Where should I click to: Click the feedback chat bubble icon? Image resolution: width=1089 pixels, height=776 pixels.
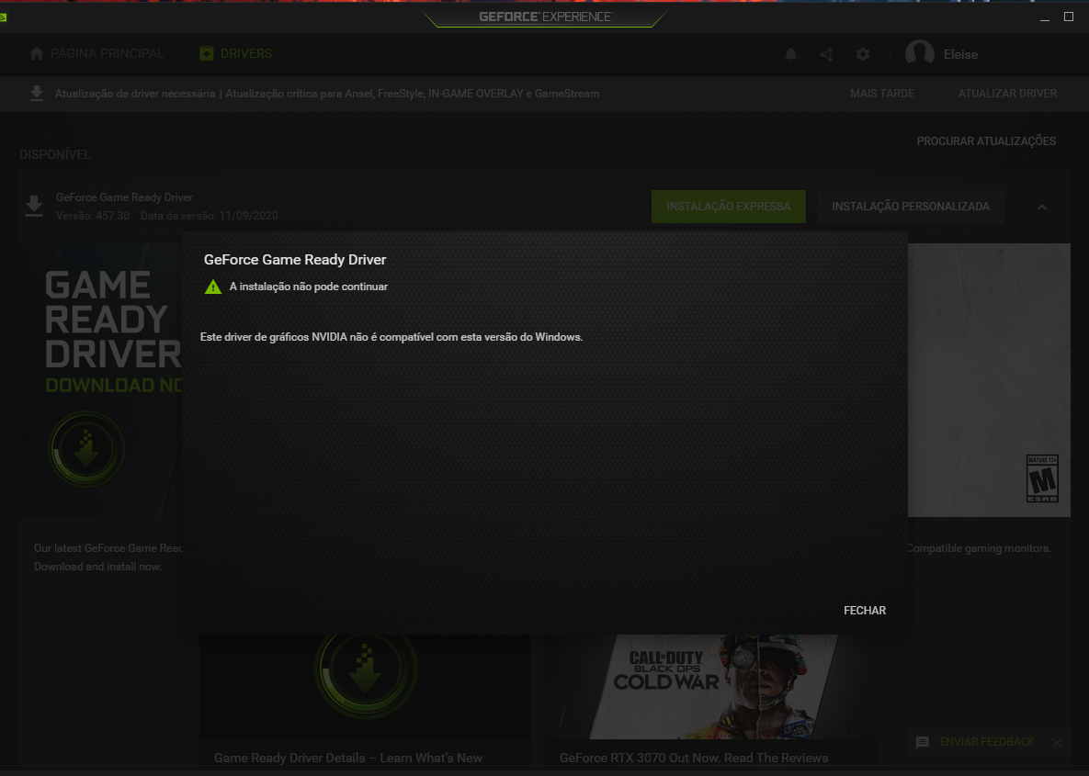click(x=923, y=743)
